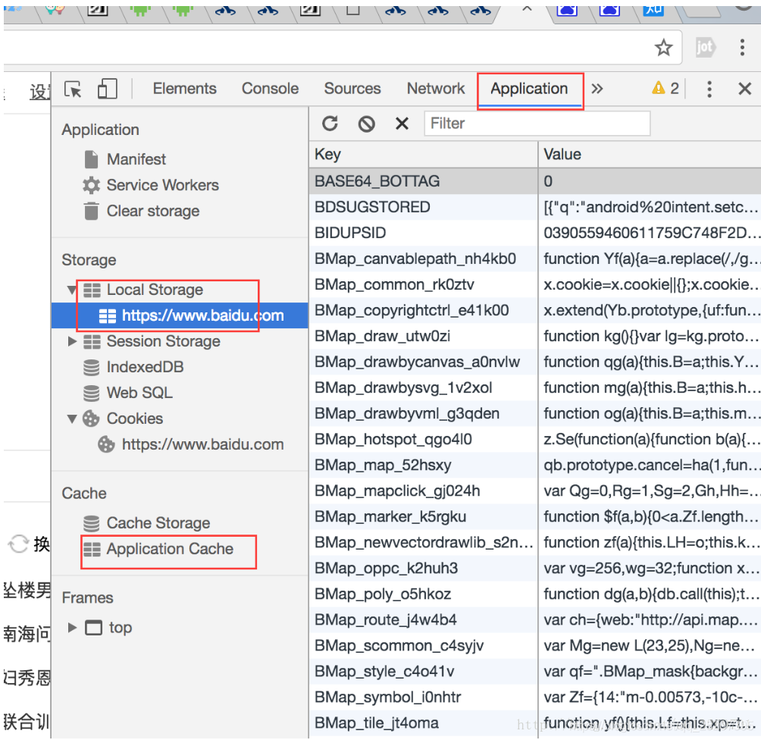Switch to the Sources tab
This screenshot has width=761, height=740.
click(x=352, y=89)
